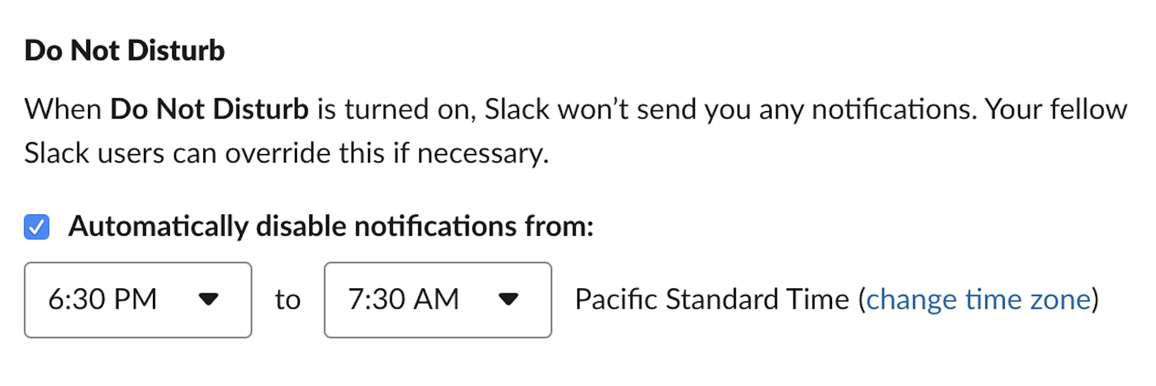Click the "Automatically disable notifications from:" label
The height and width of the screenshot is (386, 1156).
(331, 227)
